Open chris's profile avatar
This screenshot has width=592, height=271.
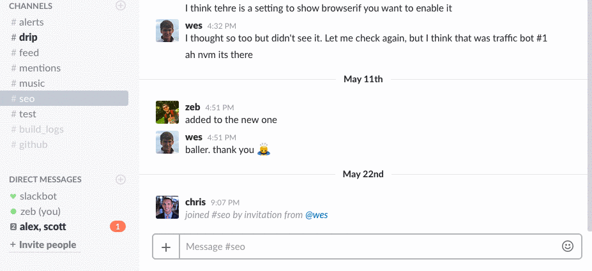coord(167,208)
